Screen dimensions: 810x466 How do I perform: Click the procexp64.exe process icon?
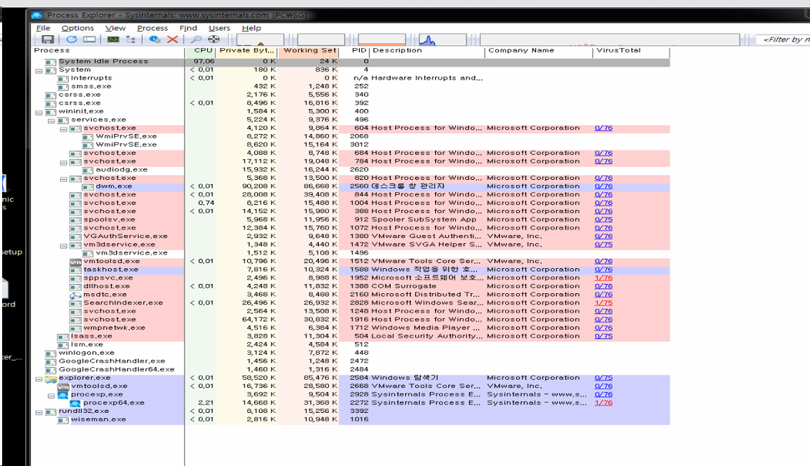click(x=75, y=403)
